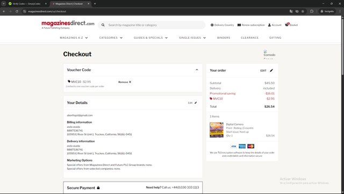Click the Mastercard icon
Screen dimensions: 344x194
(250, 146)
